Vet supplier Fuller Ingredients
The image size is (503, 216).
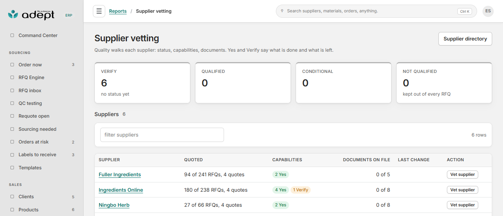[462, 174]
